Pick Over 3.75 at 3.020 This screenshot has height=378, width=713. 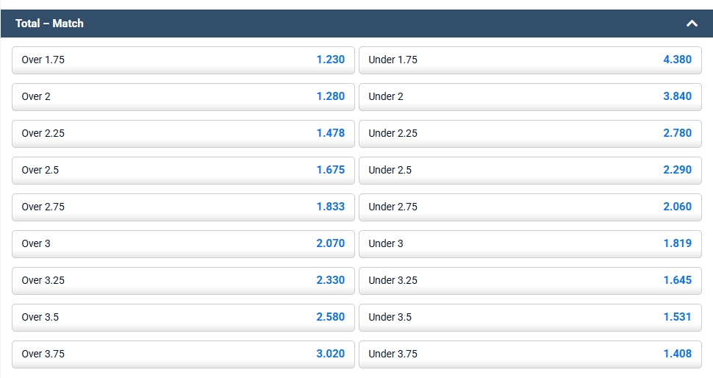pos(183,354)
